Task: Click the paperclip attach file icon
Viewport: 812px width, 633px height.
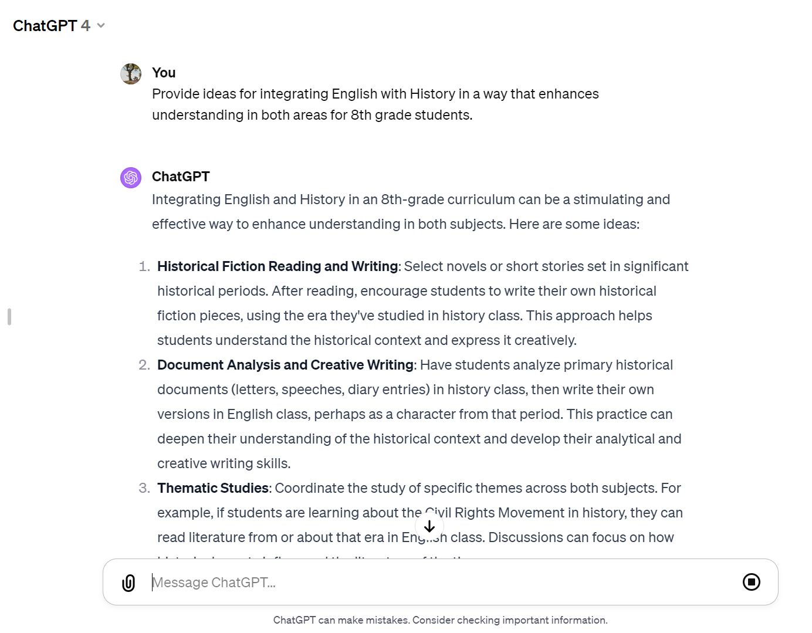Action: tap(128, 583)
